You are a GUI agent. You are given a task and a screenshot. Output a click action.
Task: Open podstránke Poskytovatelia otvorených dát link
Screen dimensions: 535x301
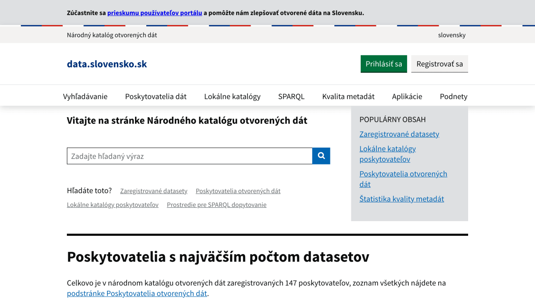pyautogui.click(x=137, y=293)
